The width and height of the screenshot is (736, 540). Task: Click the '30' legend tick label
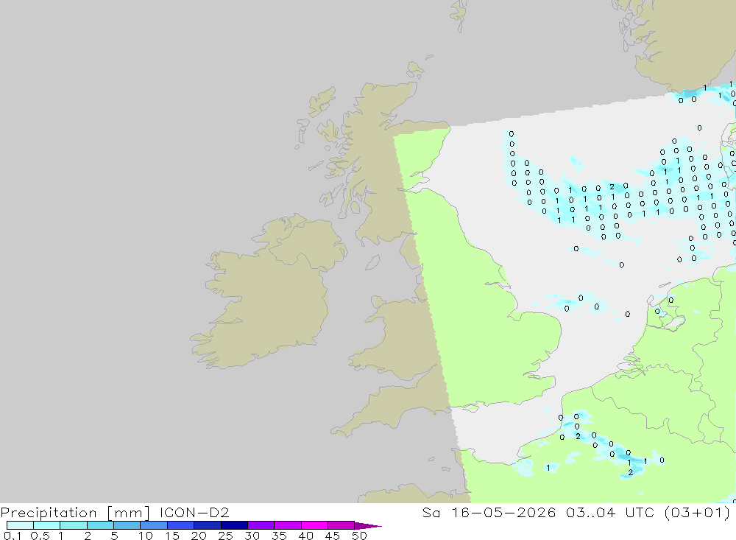252,536
